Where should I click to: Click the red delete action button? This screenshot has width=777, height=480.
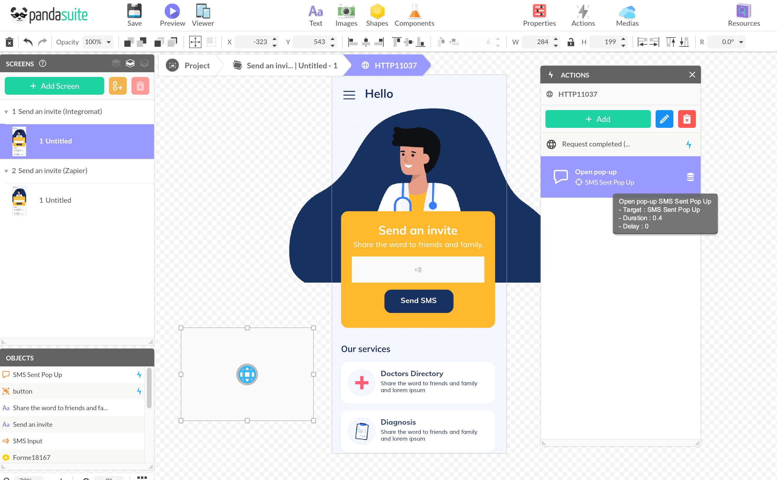click(x=687, y=119)
